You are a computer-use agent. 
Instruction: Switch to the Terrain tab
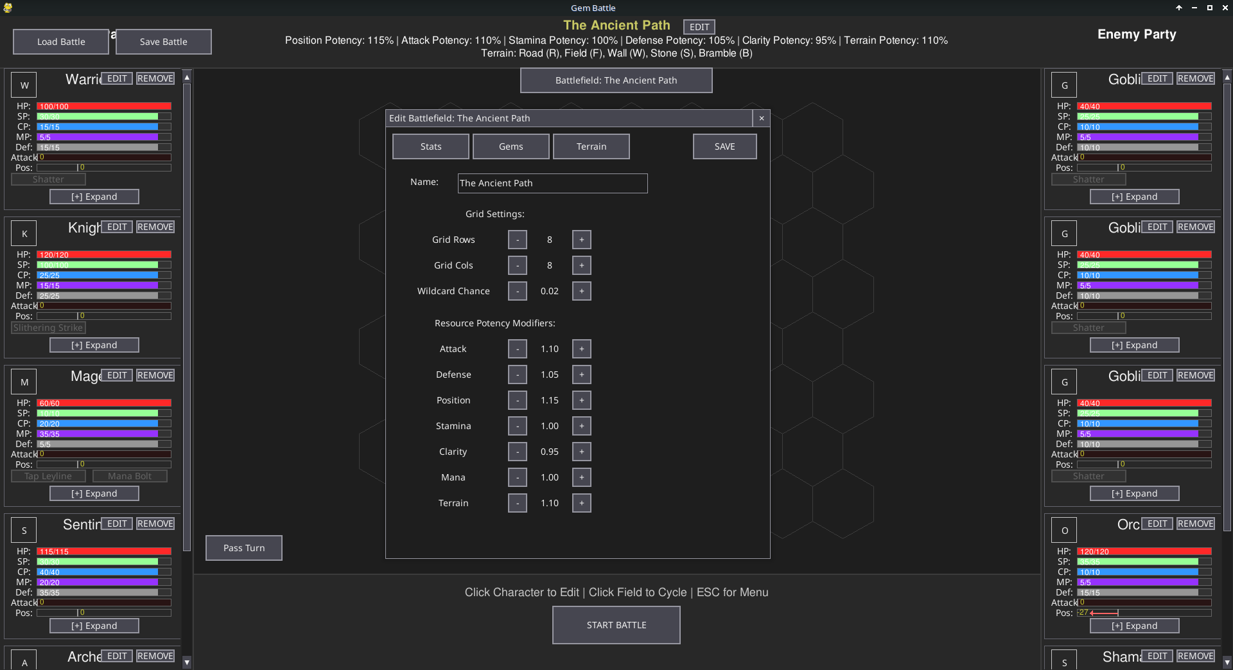591,146
